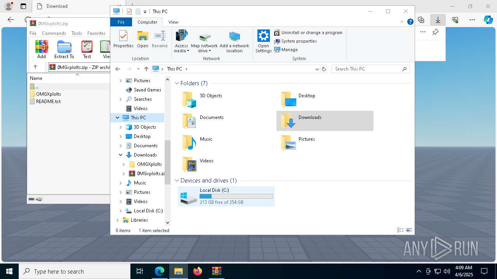Click Extract To in WinRAR toolbar
This screenshot has width=497, height=279.
tap(64, 50)
